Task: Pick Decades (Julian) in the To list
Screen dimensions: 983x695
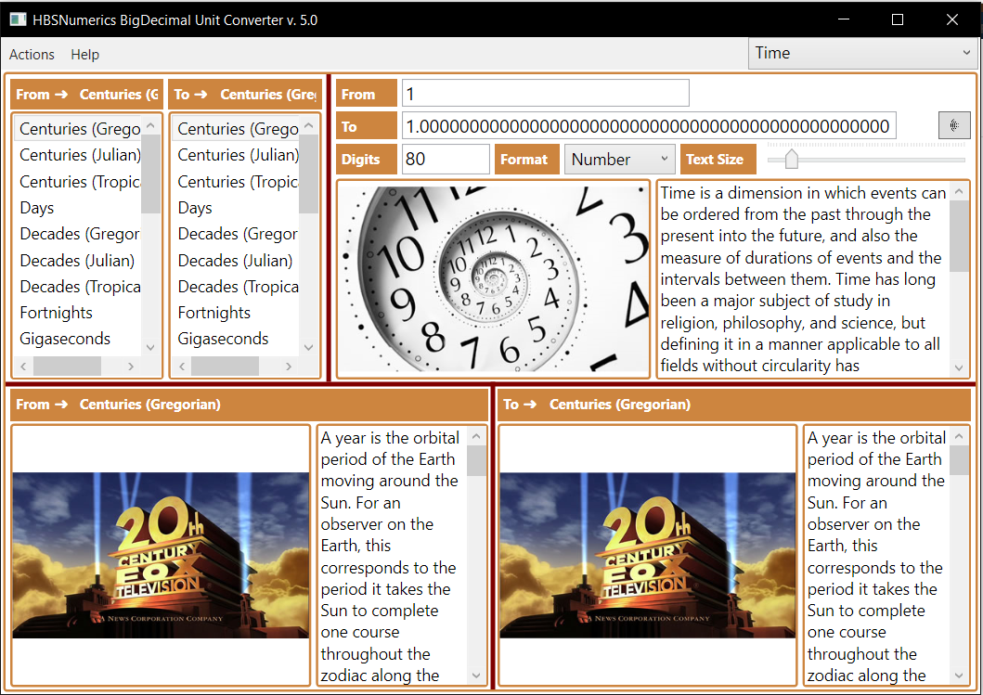Action: 235,261
